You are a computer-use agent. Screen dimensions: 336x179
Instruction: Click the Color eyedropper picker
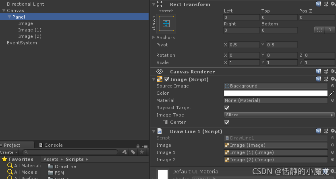[x=332, y=93]
